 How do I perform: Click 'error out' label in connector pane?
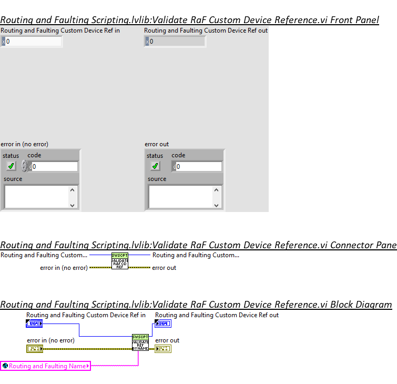pyautogui.click(x=164, y=268)
